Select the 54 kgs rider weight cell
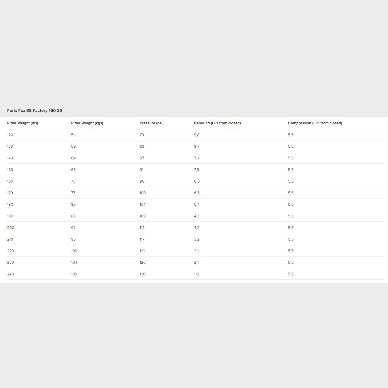This screenshot has height=388, width=388. coord(73,135)
